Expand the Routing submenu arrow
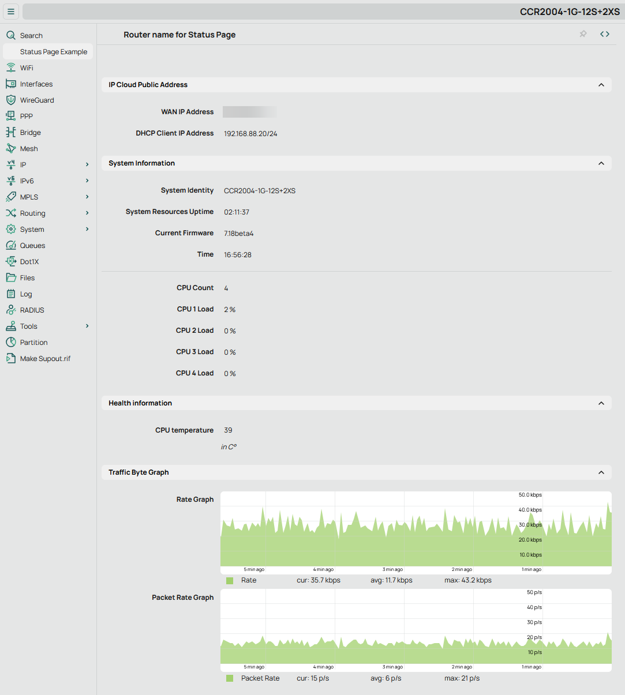 (x=87, y=213)
